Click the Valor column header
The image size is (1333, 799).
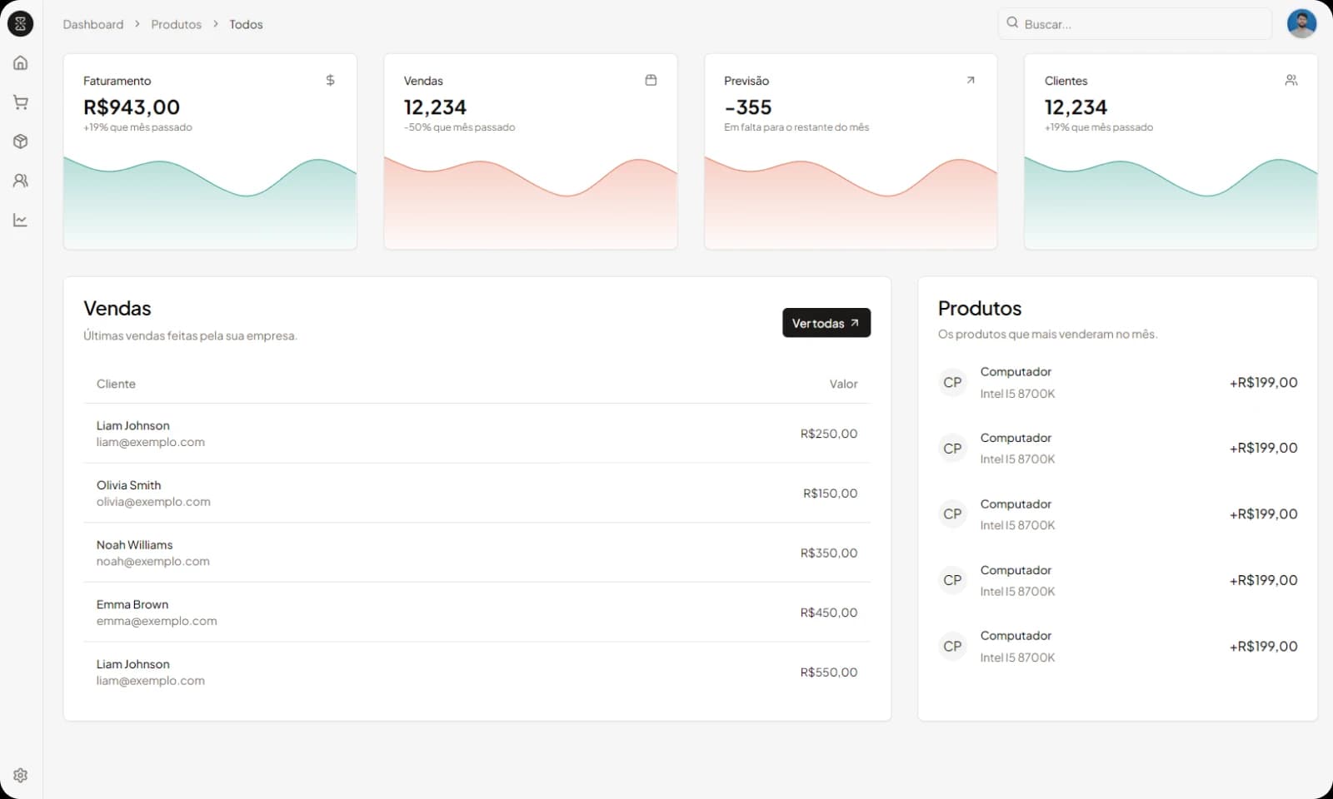[843, 384]
